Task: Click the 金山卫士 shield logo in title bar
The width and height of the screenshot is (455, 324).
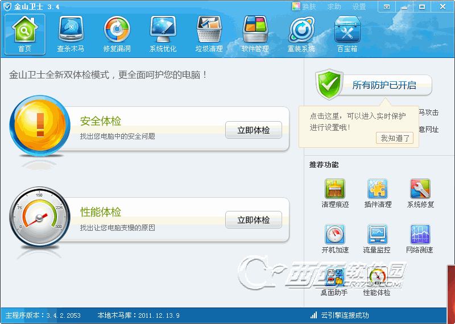Action: coord(7,7)
